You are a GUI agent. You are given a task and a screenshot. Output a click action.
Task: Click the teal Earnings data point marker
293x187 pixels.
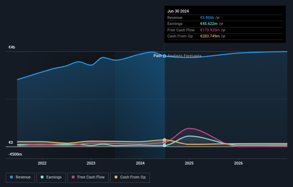pyautogui.click(x=165, y=146)
